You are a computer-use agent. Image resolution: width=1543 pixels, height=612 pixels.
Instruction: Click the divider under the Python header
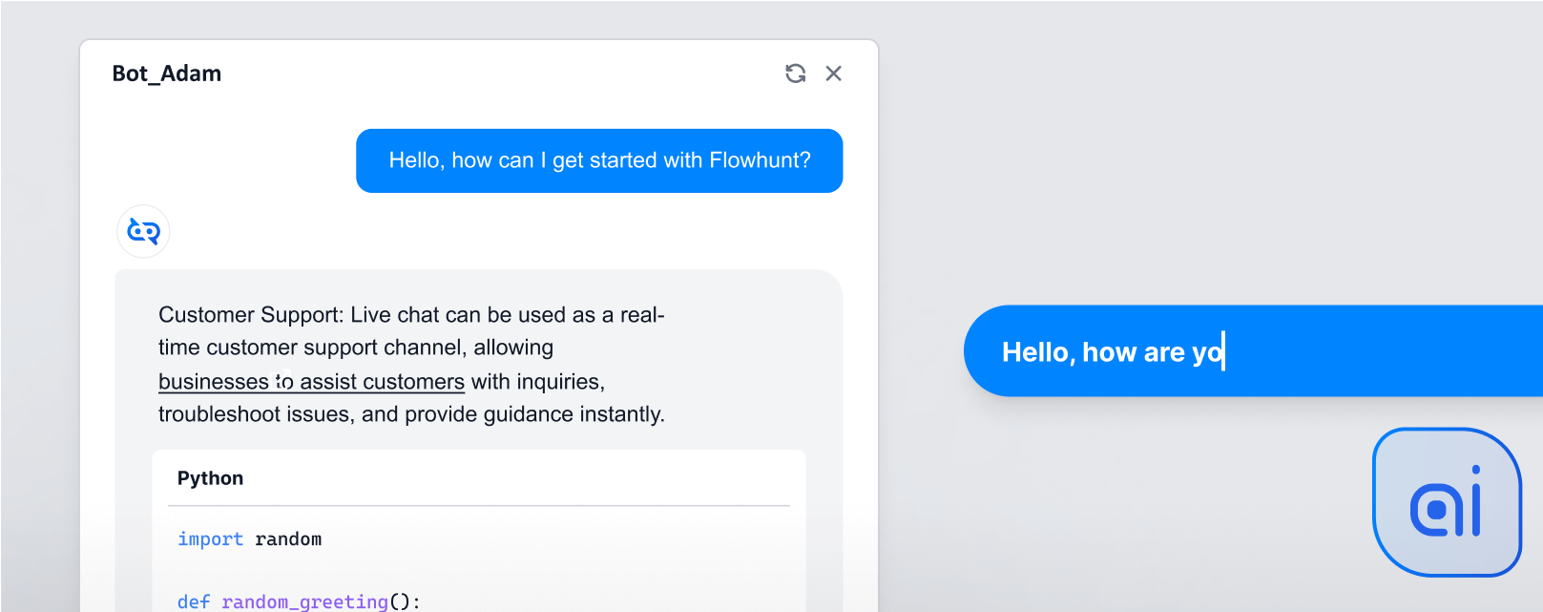pyautogui.click(x=478, y=503)
